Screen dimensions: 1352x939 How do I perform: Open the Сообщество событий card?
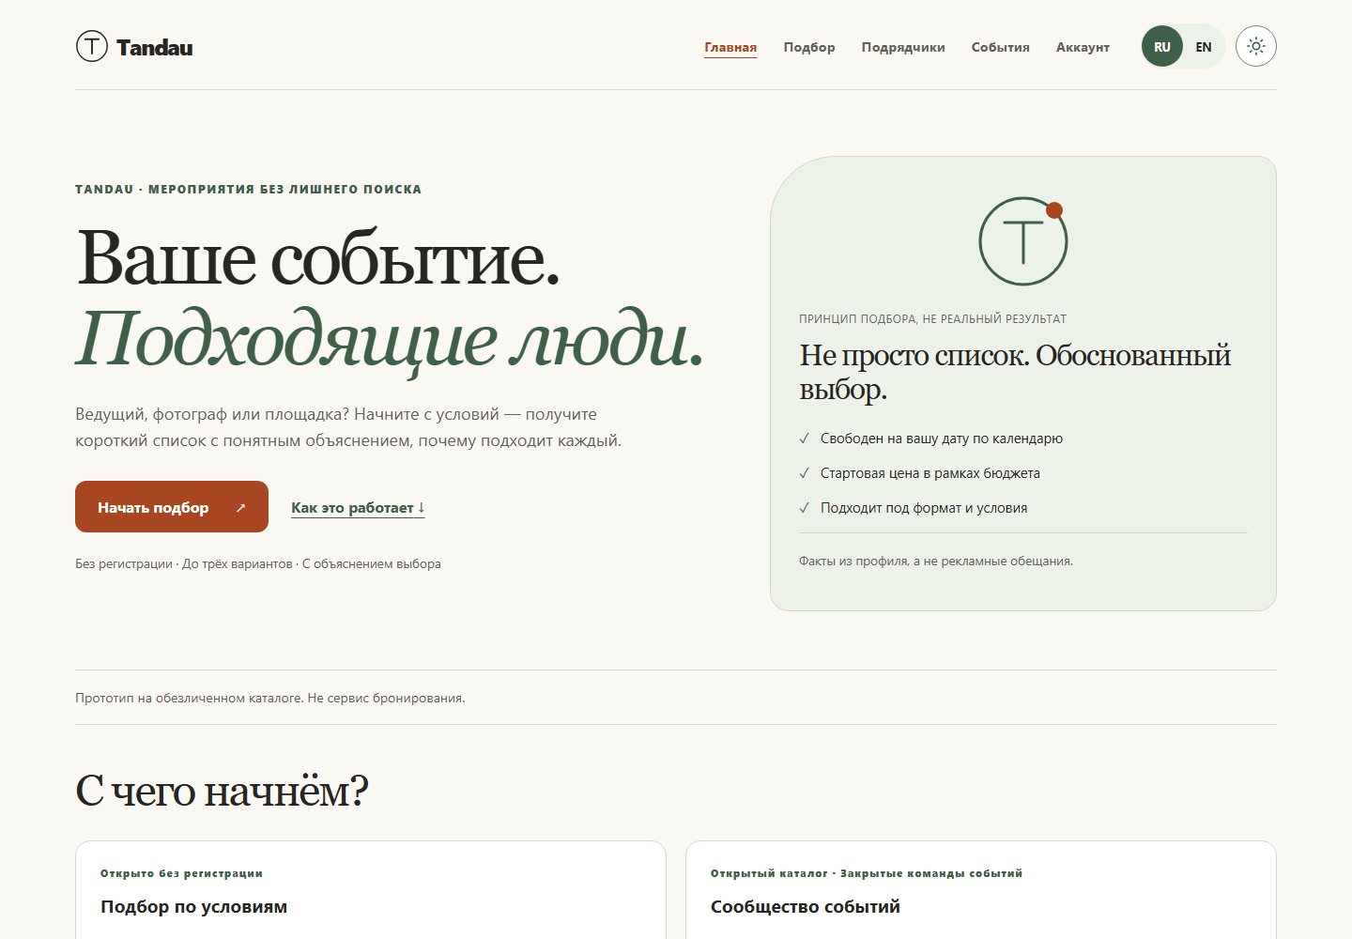981,890
